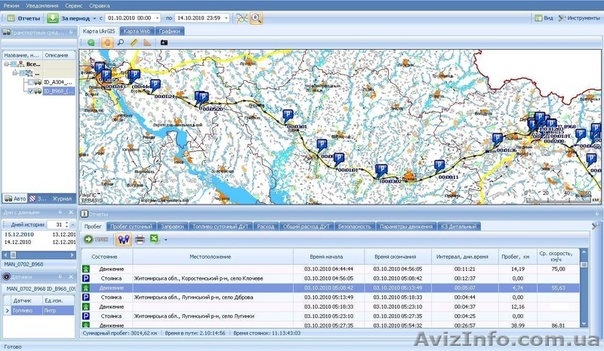
Task: Toggle the track lines display icon
Action: 242,18
